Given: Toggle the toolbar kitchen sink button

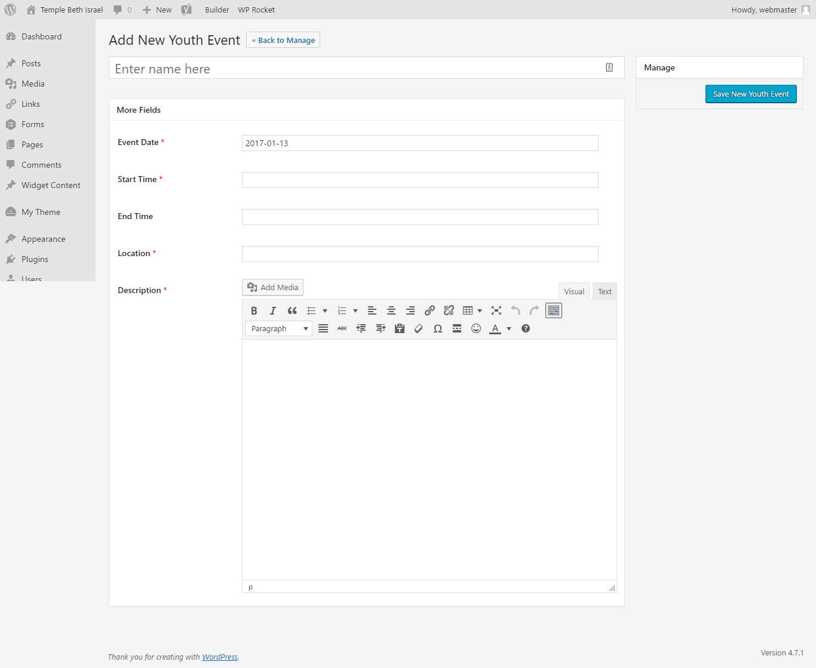Looking at the screenshot, I should click(554, 310).
